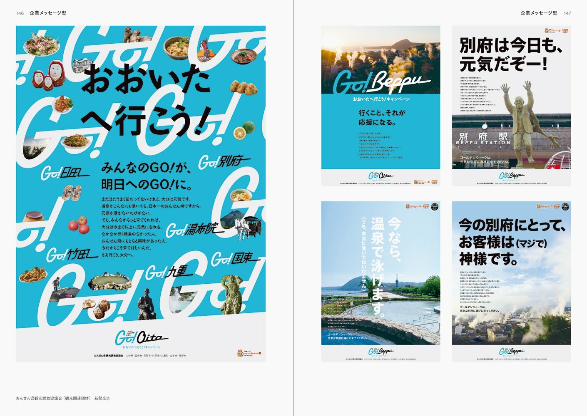The height and width of the screenshot is (416, 587).
Task: Click the shiitake mushrooms image
Action: coord(96,309)
